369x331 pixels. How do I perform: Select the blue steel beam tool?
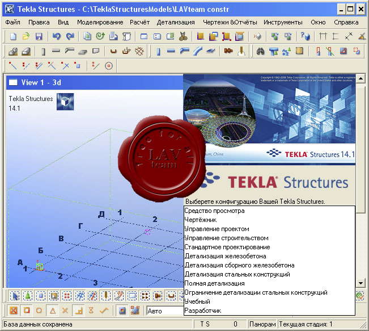coord(171,51)
